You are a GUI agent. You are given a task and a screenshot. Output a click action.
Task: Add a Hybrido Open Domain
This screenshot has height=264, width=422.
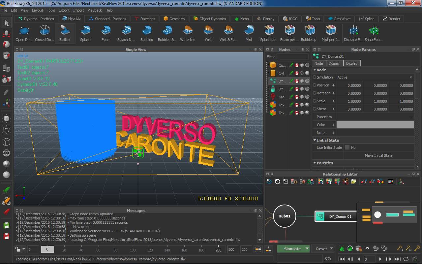[24, 33]
